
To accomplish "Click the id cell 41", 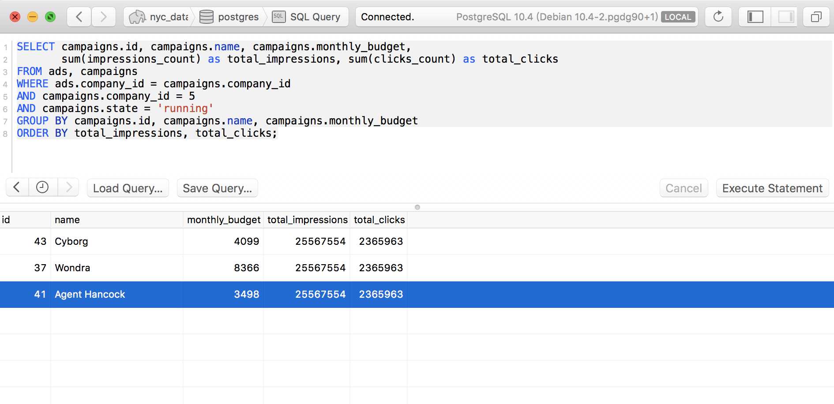I will tap(25, 294).
